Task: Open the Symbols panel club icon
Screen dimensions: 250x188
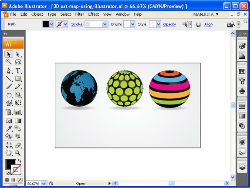Action: [x=242, y=91]
